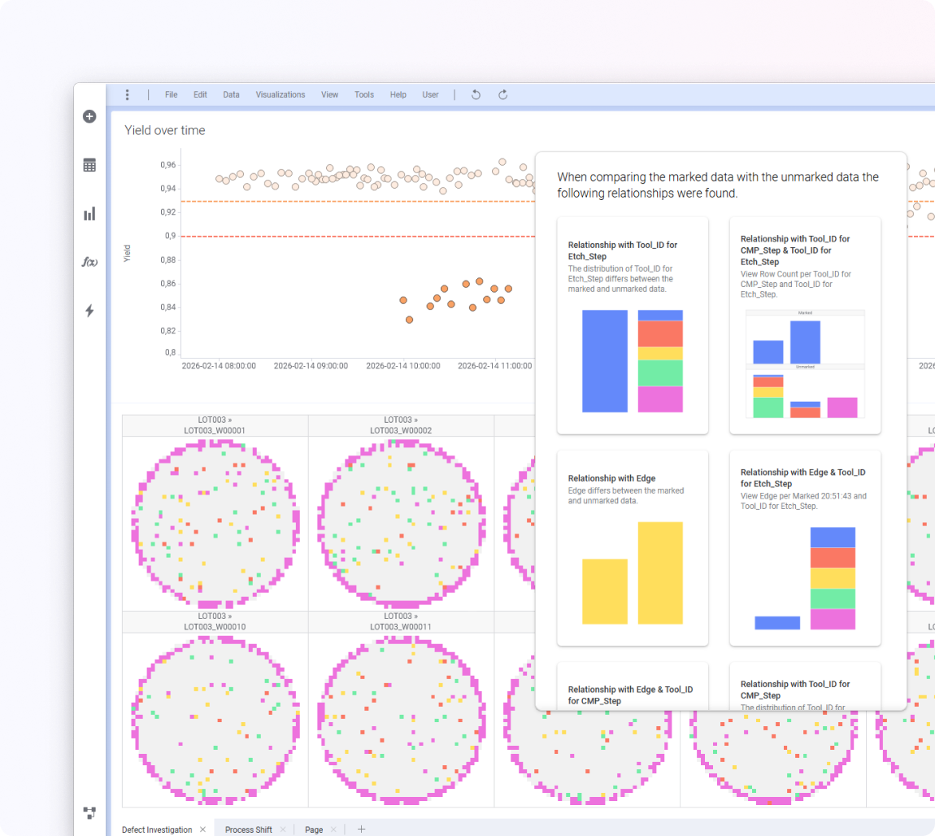
Task: Close the Defect Investigation tab
Action: pos(202,829)
